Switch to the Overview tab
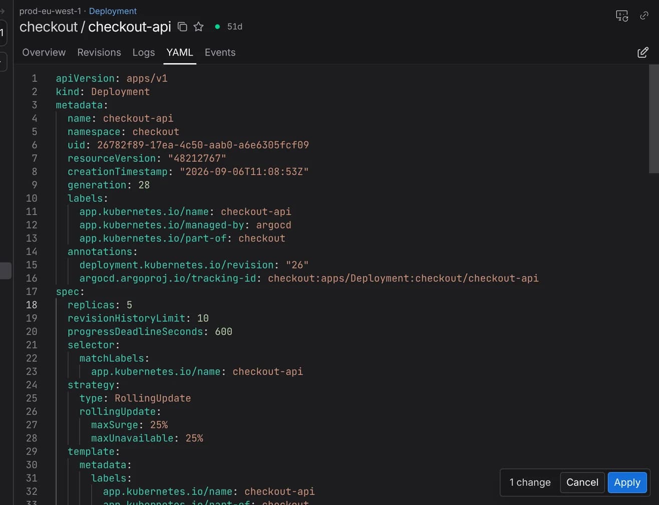Viewport: 659px width, 505px height. pos(44,53)
